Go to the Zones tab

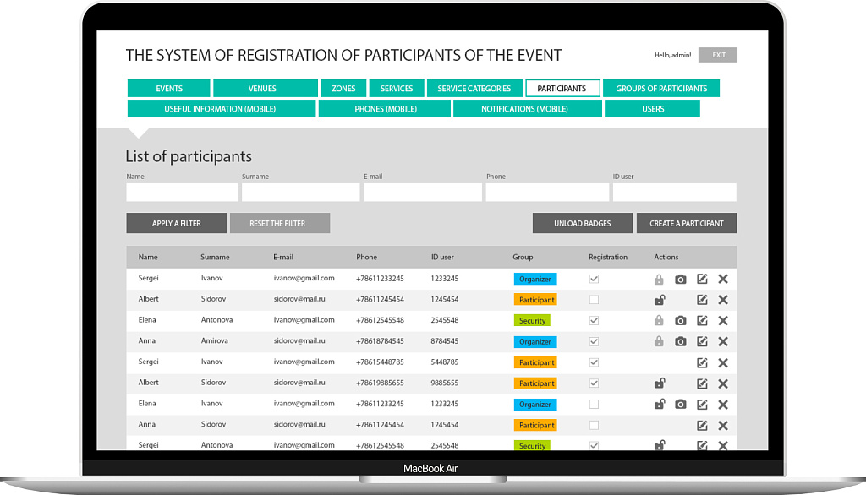point(343,89)
